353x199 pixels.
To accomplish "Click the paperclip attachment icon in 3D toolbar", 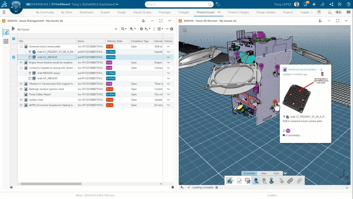I will click(299, 181).
